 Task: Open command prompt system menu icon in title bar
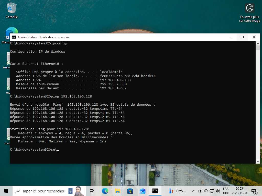14,37
